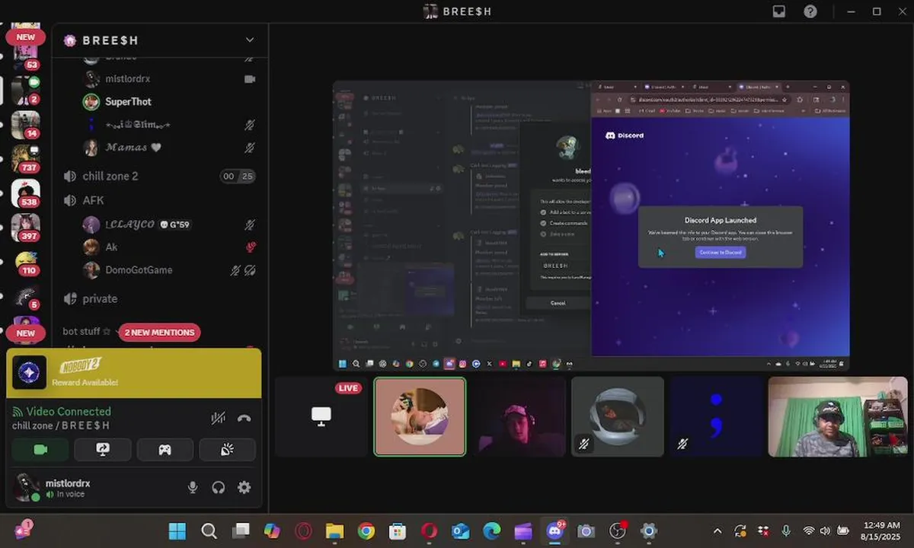Select the highlighted baby avatar participant tile

(420, 416)
